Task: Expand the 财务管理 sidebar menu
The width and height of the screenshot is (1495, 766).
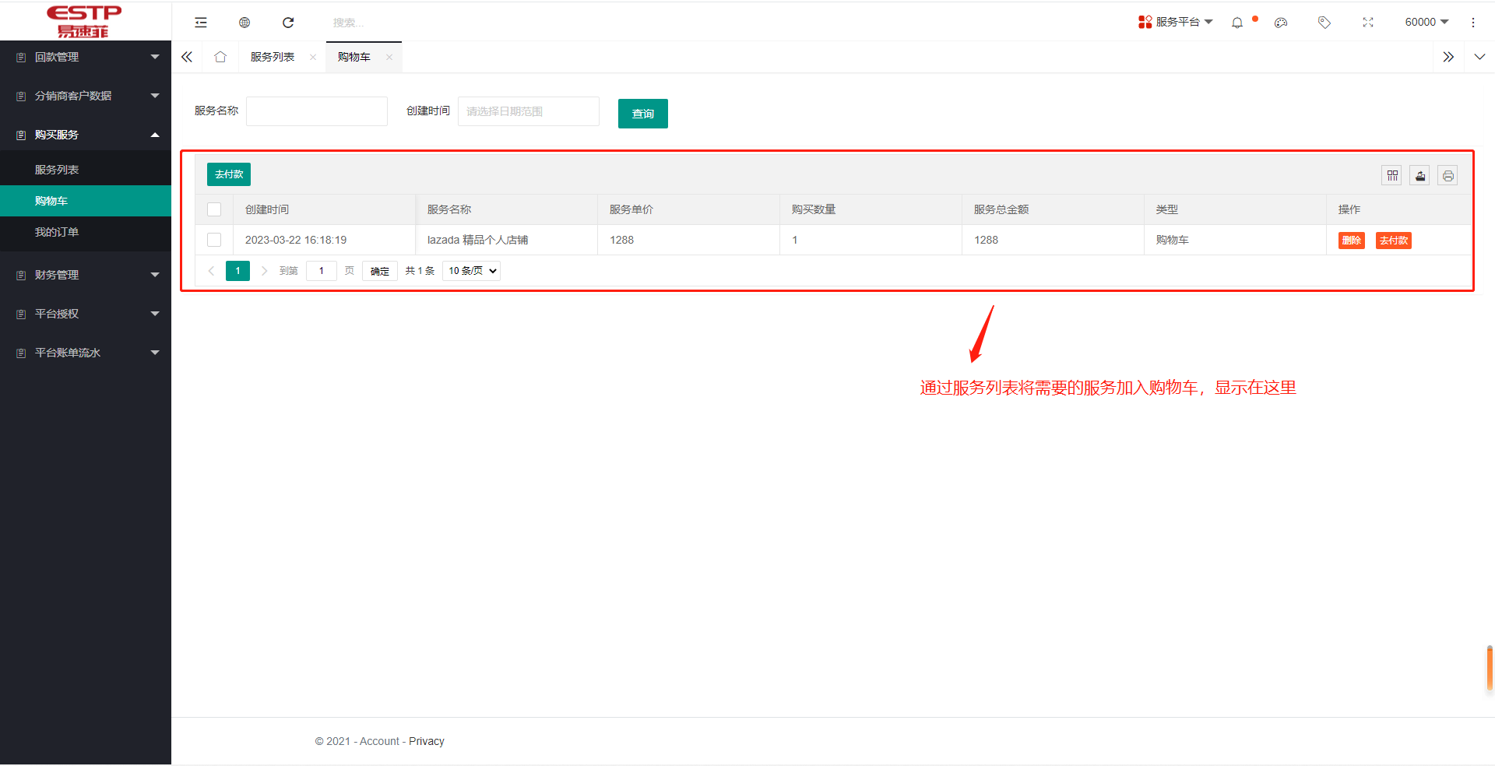Action: point(86,275)
